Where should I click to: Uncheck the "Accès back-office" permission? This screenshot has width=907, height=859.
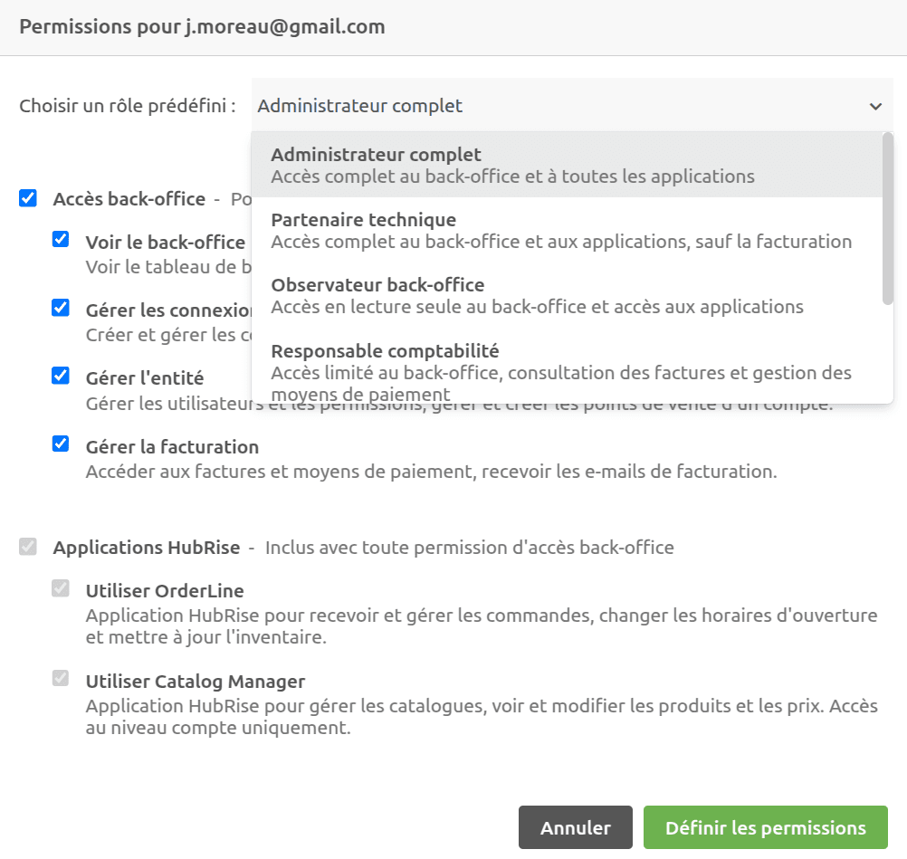coord(27,198)
